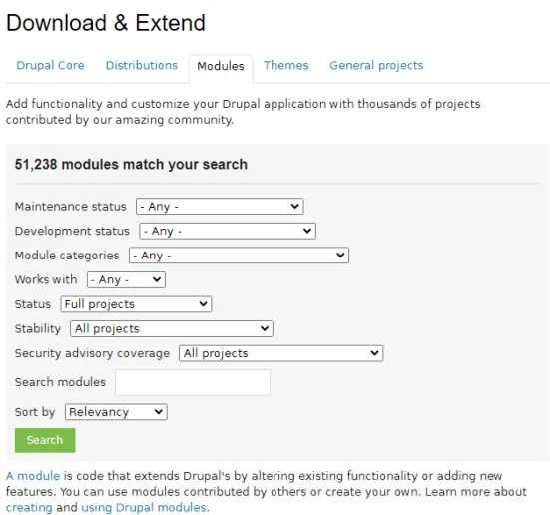The height and width of the screenshot is (515, 550).
Task: Click the 'Development status' label
Action: click(72, 231)
